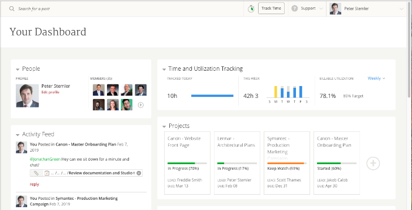Open the Symantec - Production Marketing card
The image size is (412, 210).
coord(287,163)
